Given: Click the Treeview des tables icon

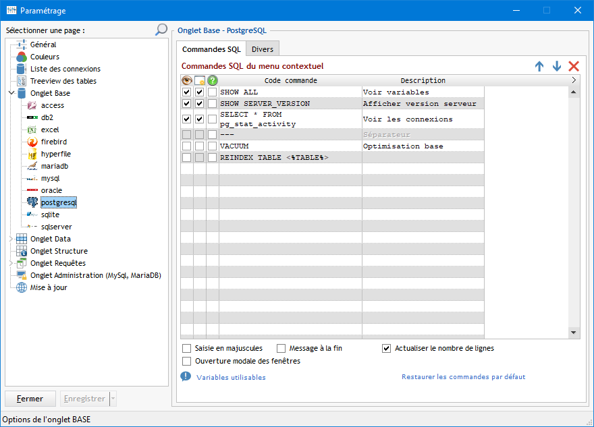Looking at the screenshot, I should click(22, 81).
